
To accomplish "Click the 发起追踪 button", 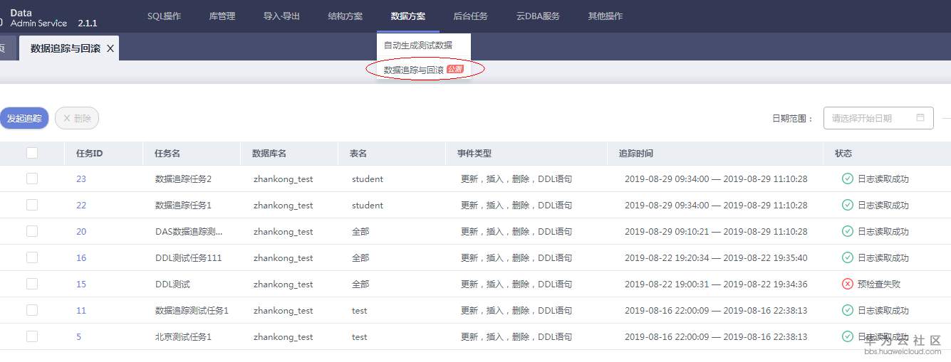I will (24, 119).
